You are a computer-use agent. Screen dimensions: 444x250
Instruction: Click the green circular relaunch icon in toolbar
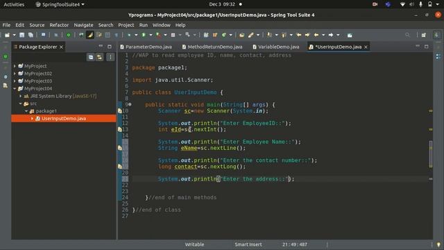click(68, 35)
